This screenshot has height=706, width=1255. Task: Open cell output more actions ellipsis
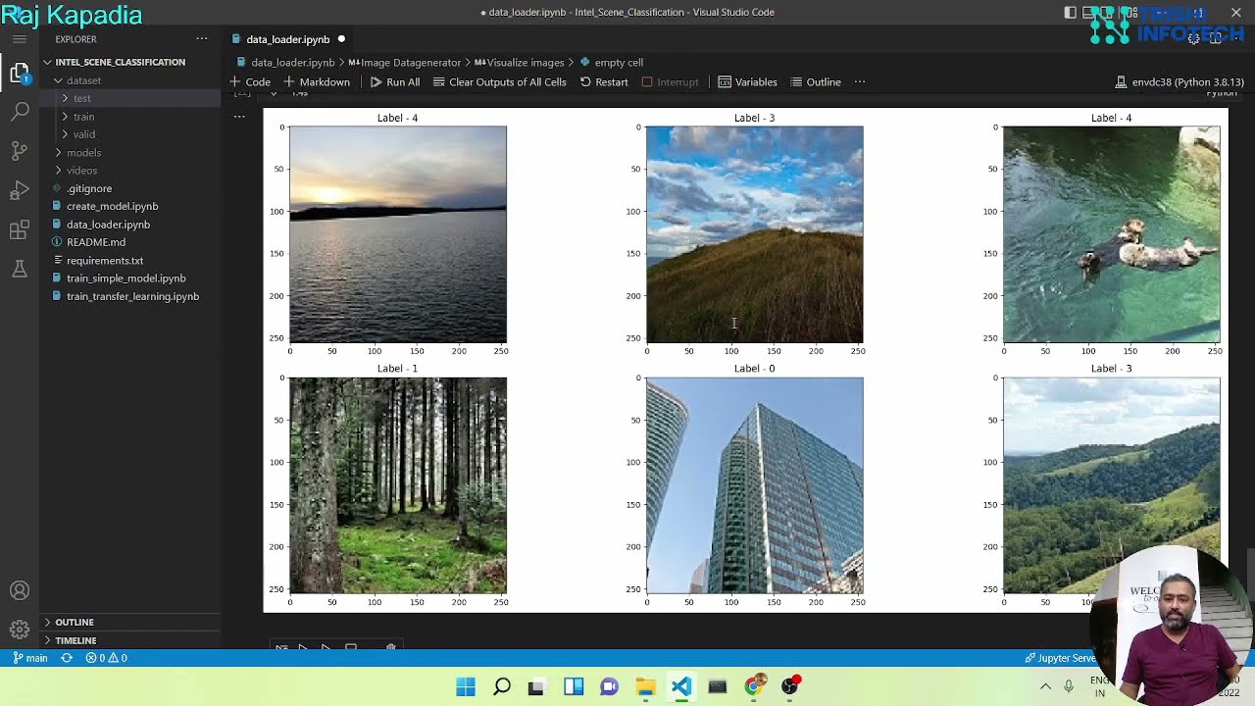click(x=239, y=117)
